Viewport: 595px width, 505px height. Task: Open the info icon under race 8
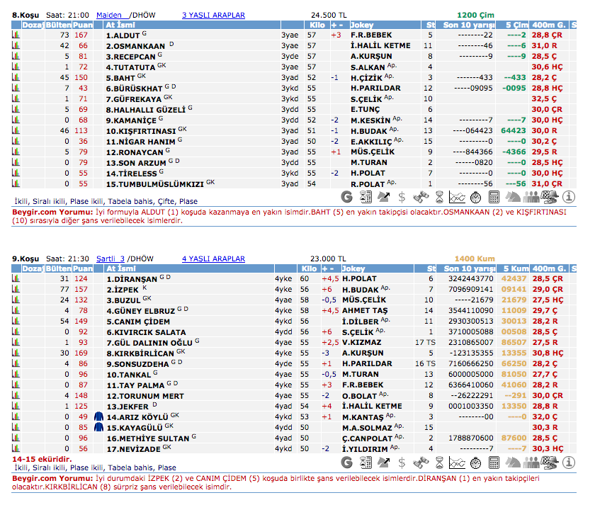(x=567, y=197)
